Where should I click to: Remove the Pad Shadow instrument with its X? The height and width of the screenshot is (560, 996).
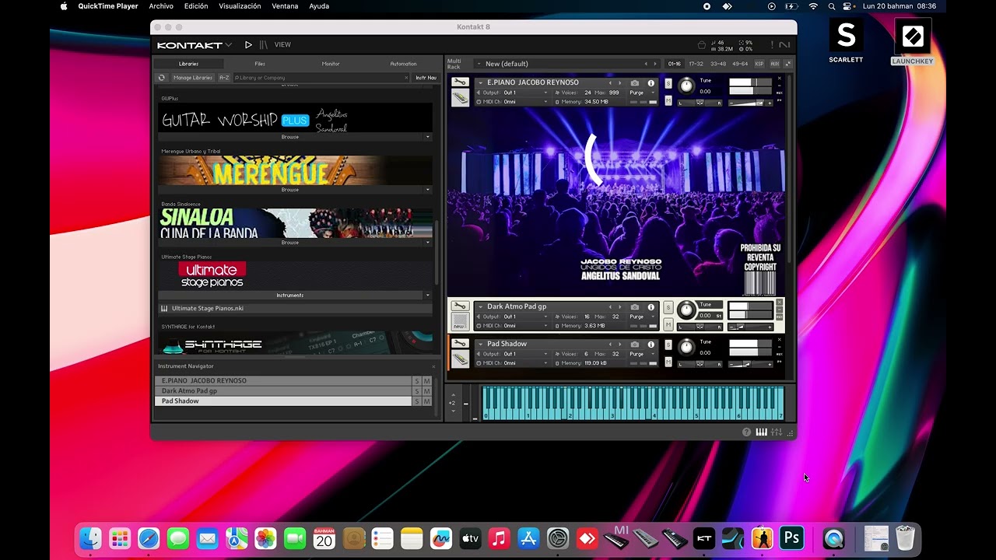click(x=780, y=340)
